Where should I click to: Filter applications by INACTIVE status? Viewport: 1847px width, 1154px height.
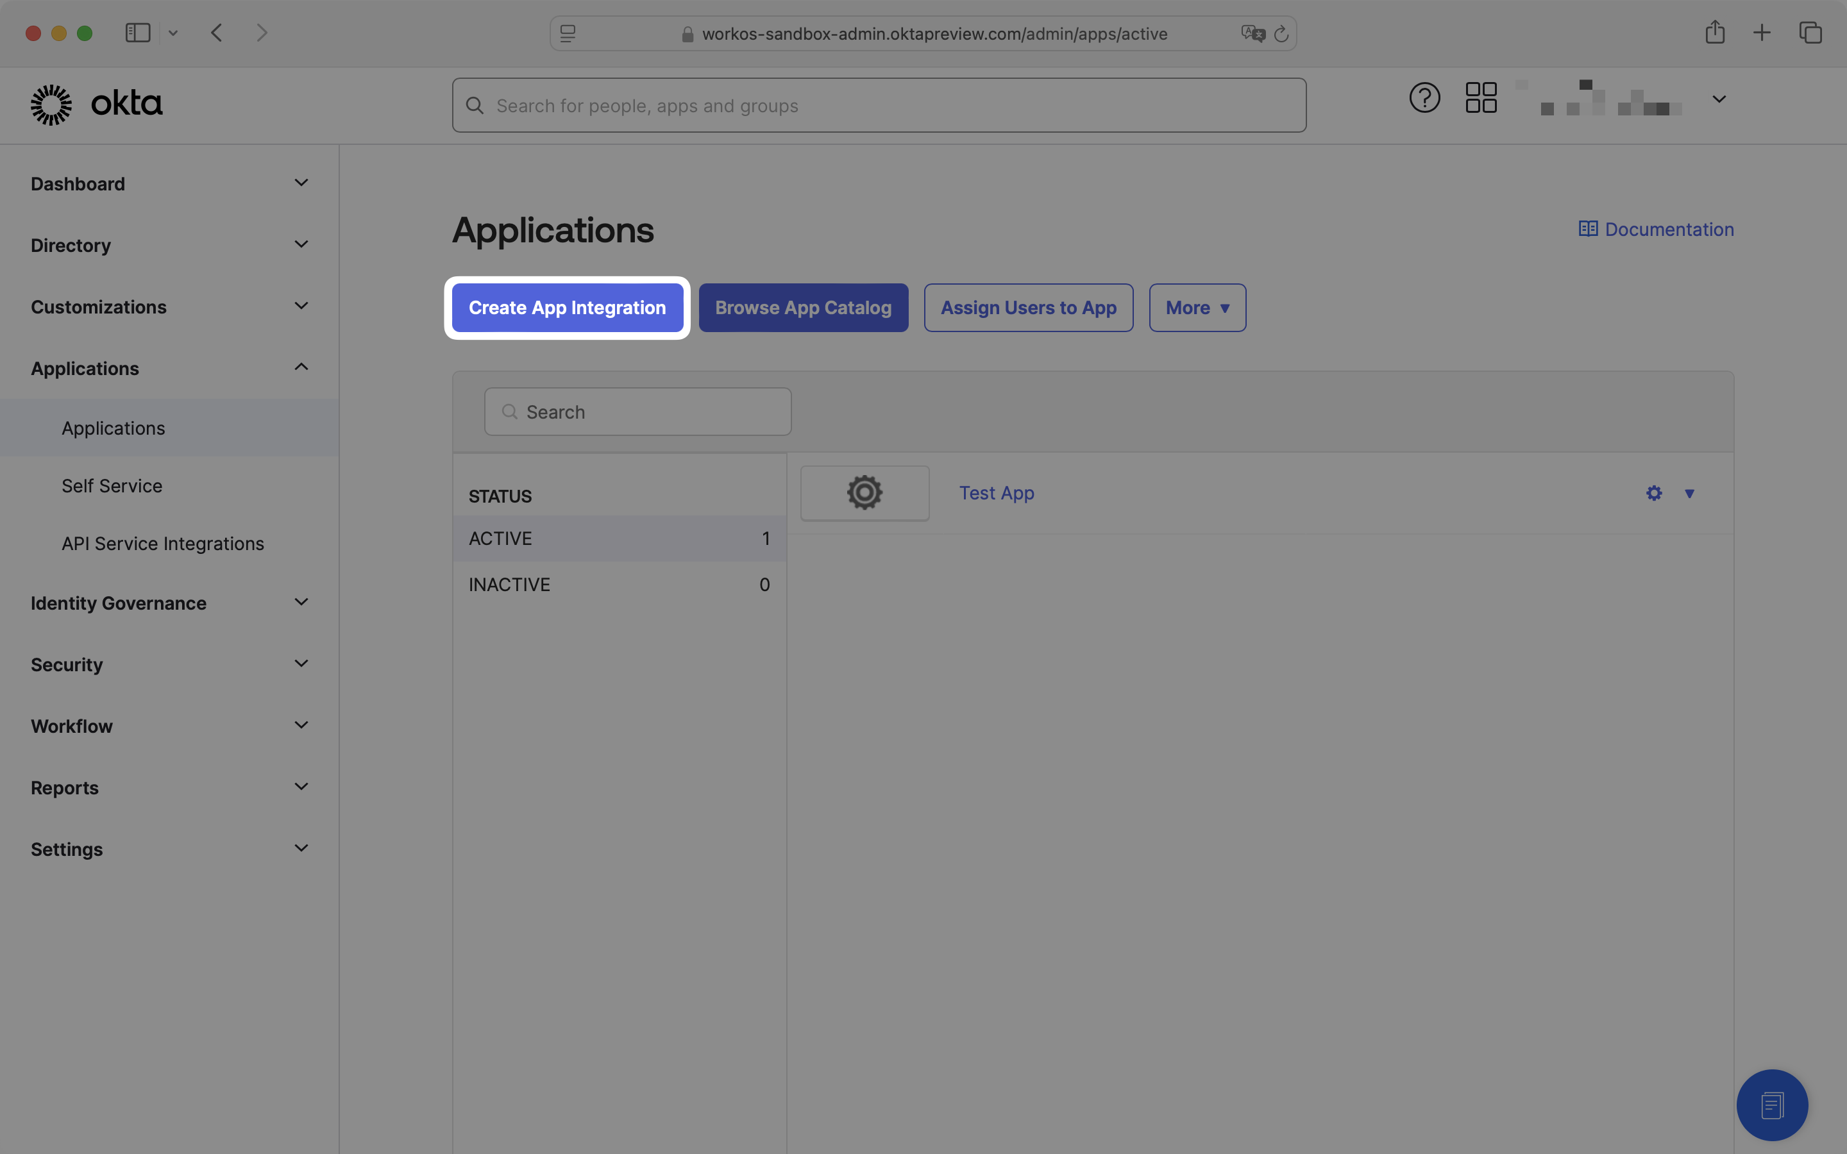(x=619, y=585)
